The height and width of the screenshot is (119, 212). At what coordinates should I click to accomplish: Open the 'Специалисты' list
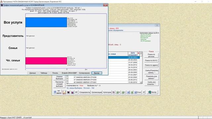85,92
